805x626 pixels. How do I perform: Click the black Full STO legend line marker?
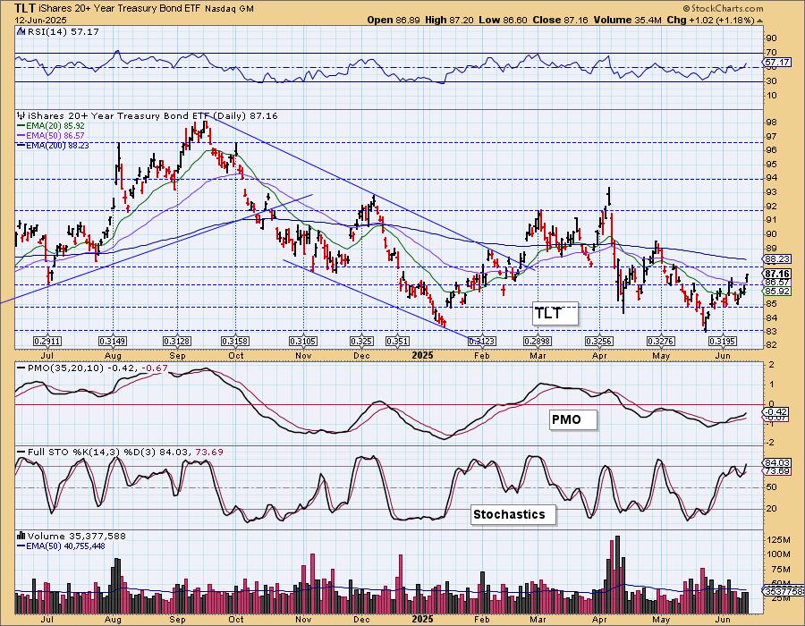coord(21,452)
